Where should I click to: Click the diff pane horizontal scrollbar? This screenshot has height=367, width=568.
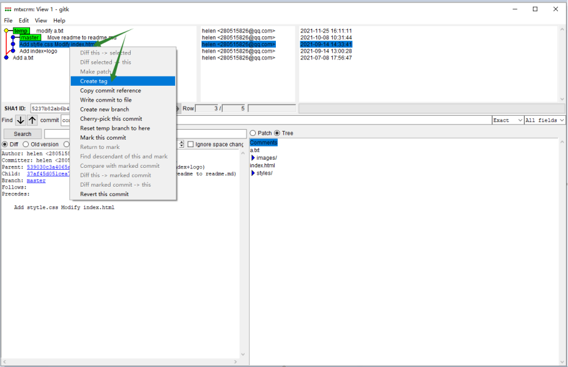(x=119, y=361)
